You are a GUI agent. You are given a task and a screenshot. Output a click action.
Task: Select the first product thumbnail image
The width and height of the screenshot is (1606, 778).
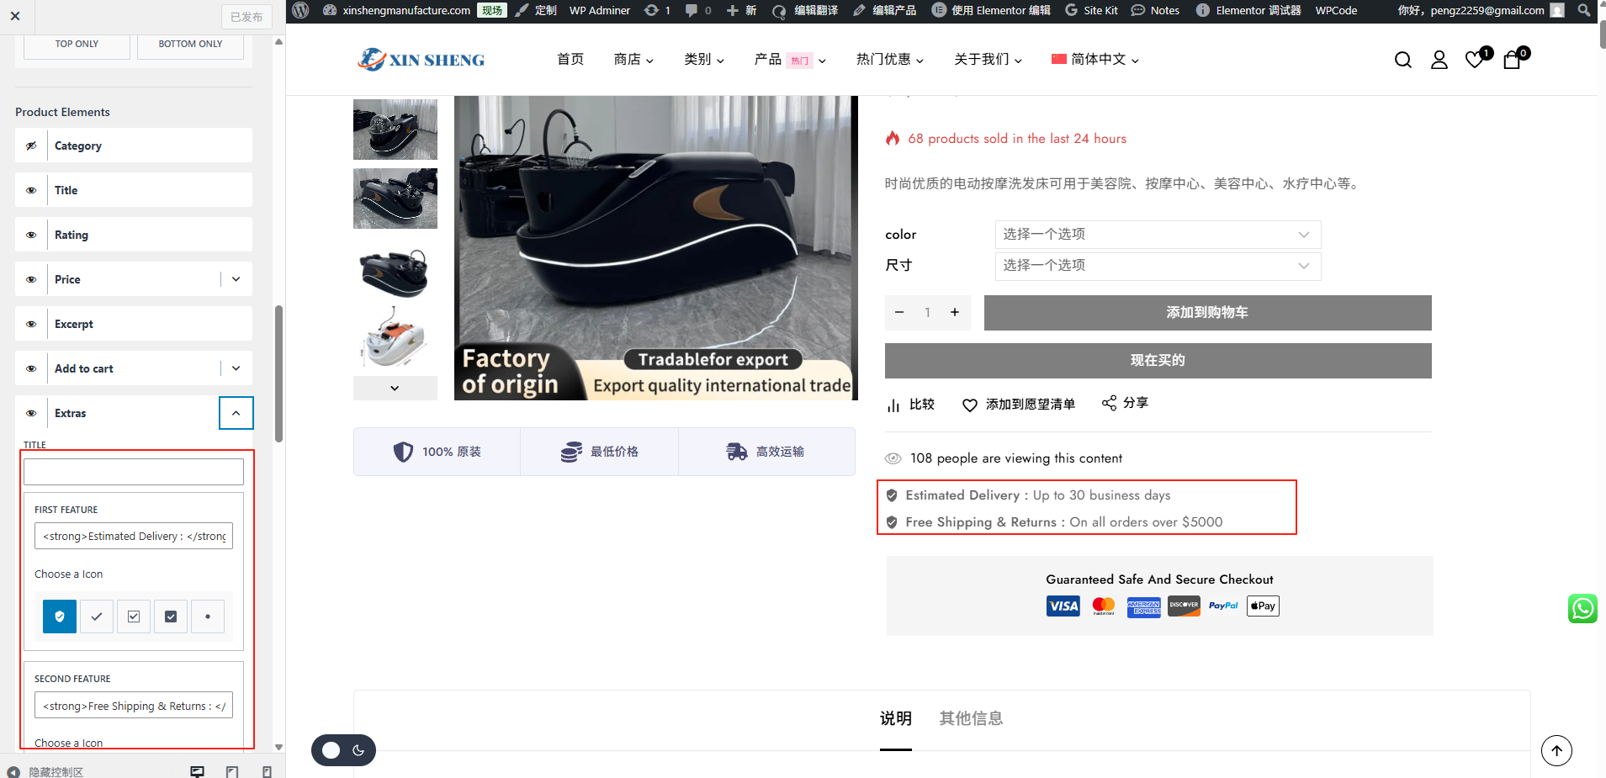coord(395,130)
